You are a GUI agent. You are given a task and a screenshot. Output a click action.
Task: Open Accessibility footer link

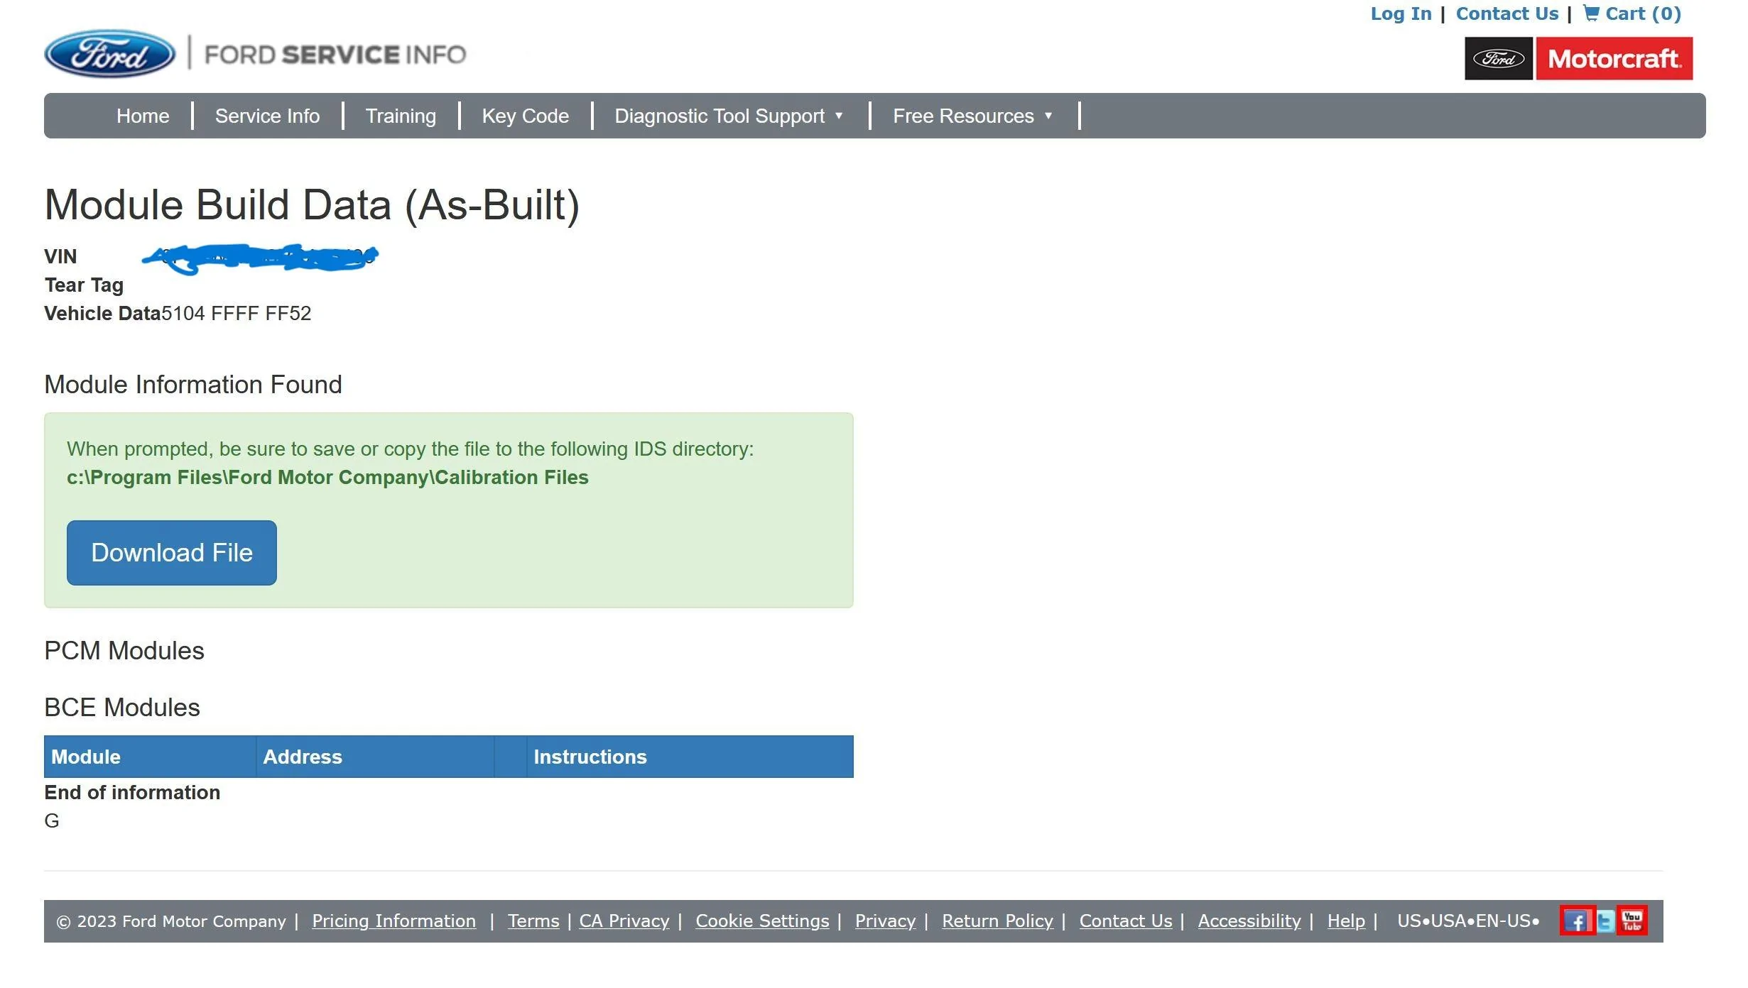point(1249,921)
